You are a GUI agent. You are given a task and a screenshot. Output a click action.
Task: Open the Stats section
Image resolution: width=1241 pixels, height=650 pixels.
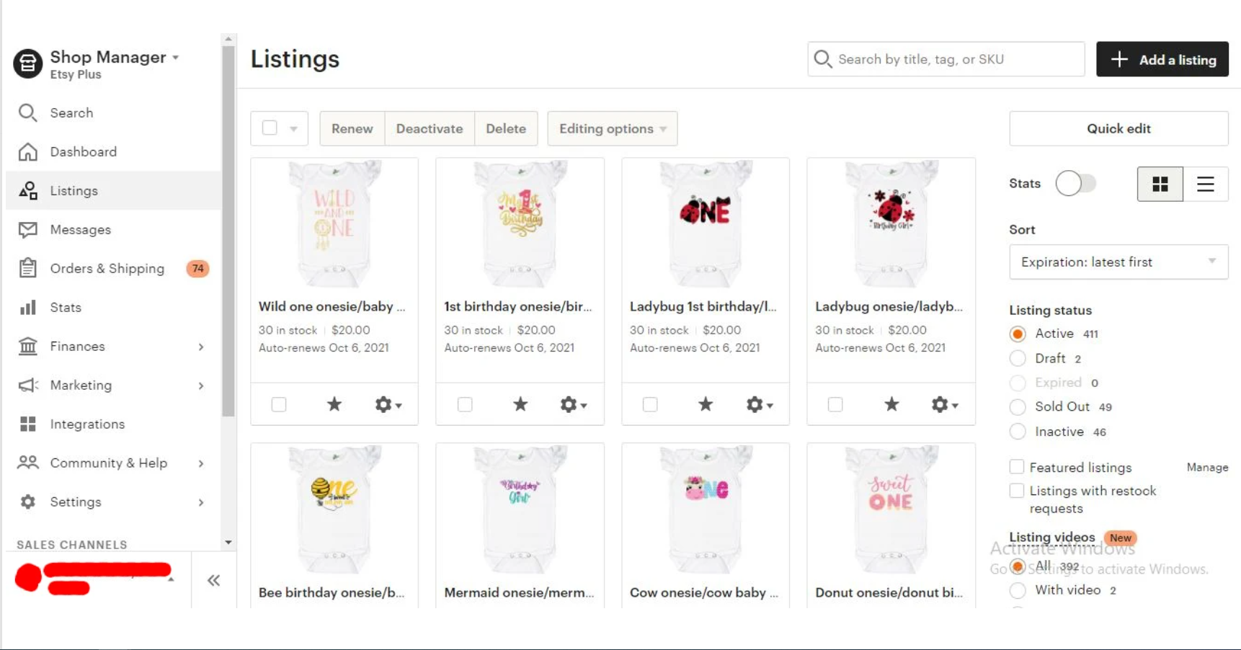pyautogui.click(x=65, y=307)
